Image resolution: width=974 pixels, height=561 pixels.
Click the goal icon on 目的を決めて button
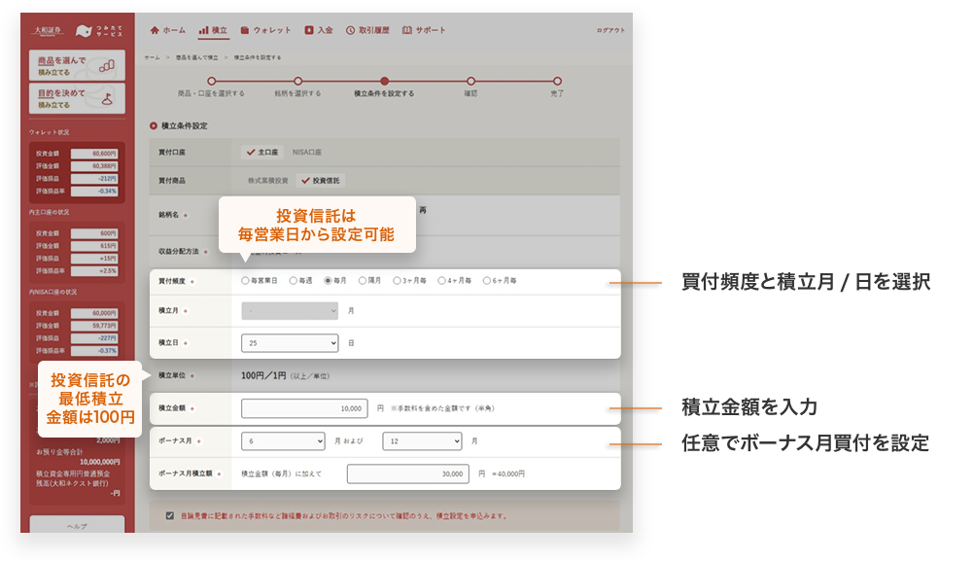click(x=107, y=98)
